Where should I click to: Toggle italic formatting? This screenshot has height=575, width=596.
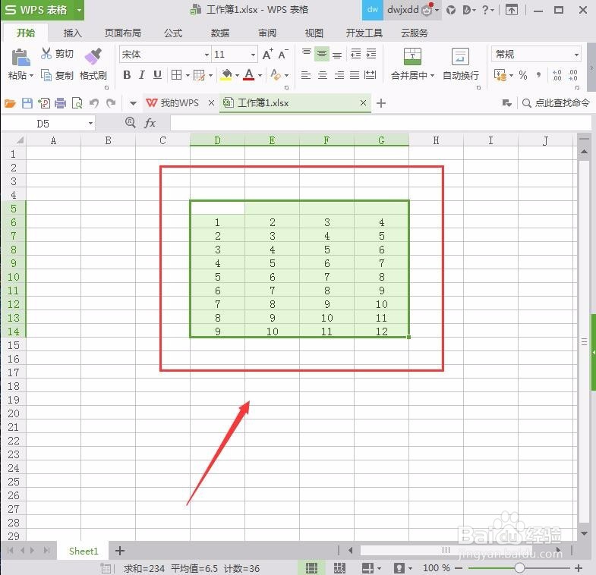(142, 75)
